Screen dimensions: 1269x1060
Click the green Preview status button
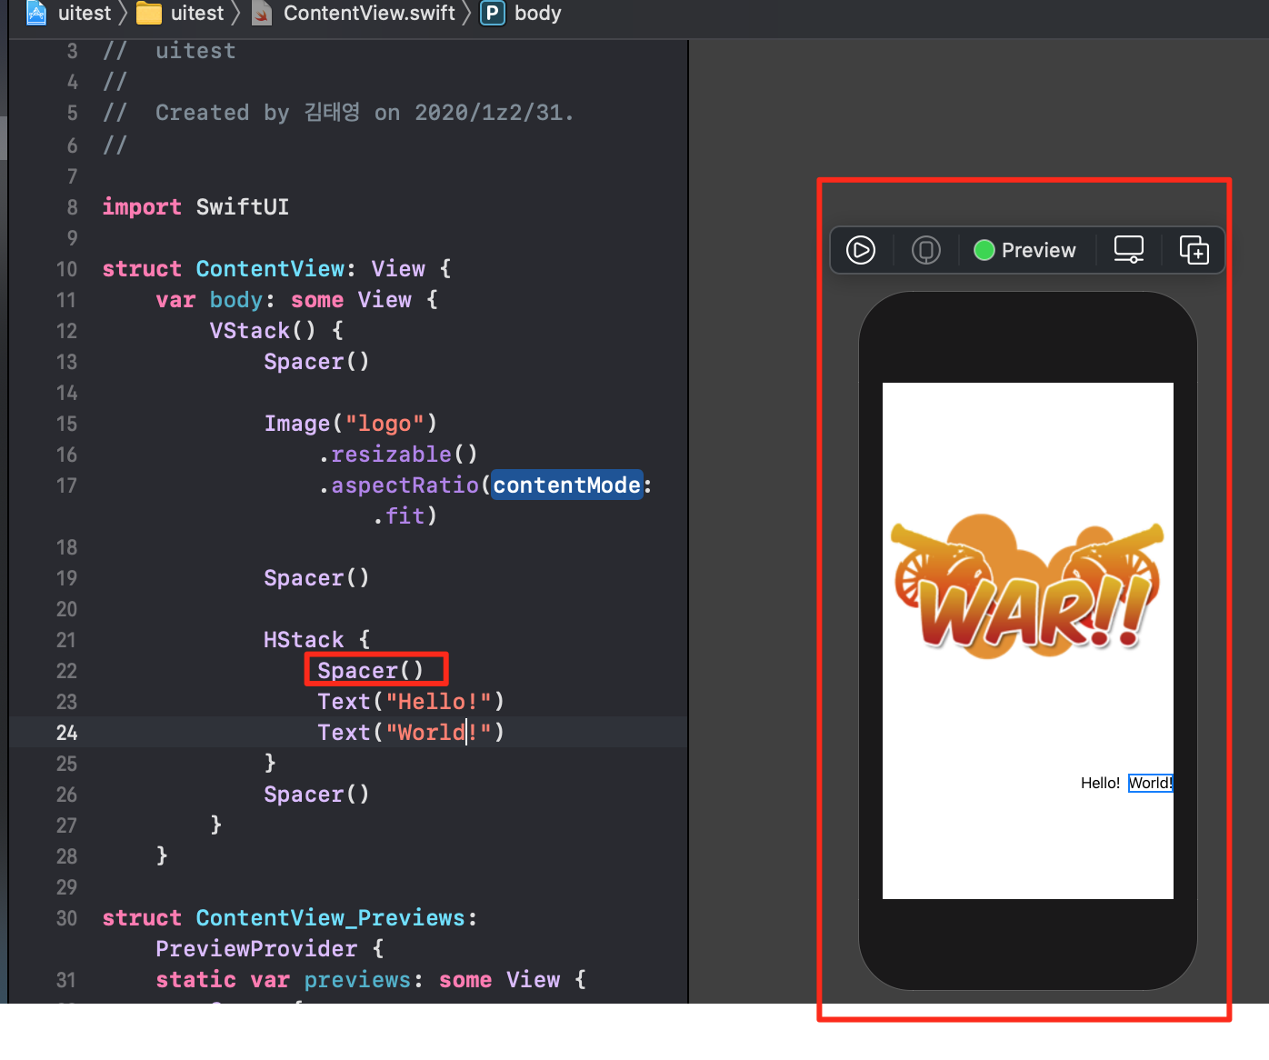click(x=1024, y=250)
